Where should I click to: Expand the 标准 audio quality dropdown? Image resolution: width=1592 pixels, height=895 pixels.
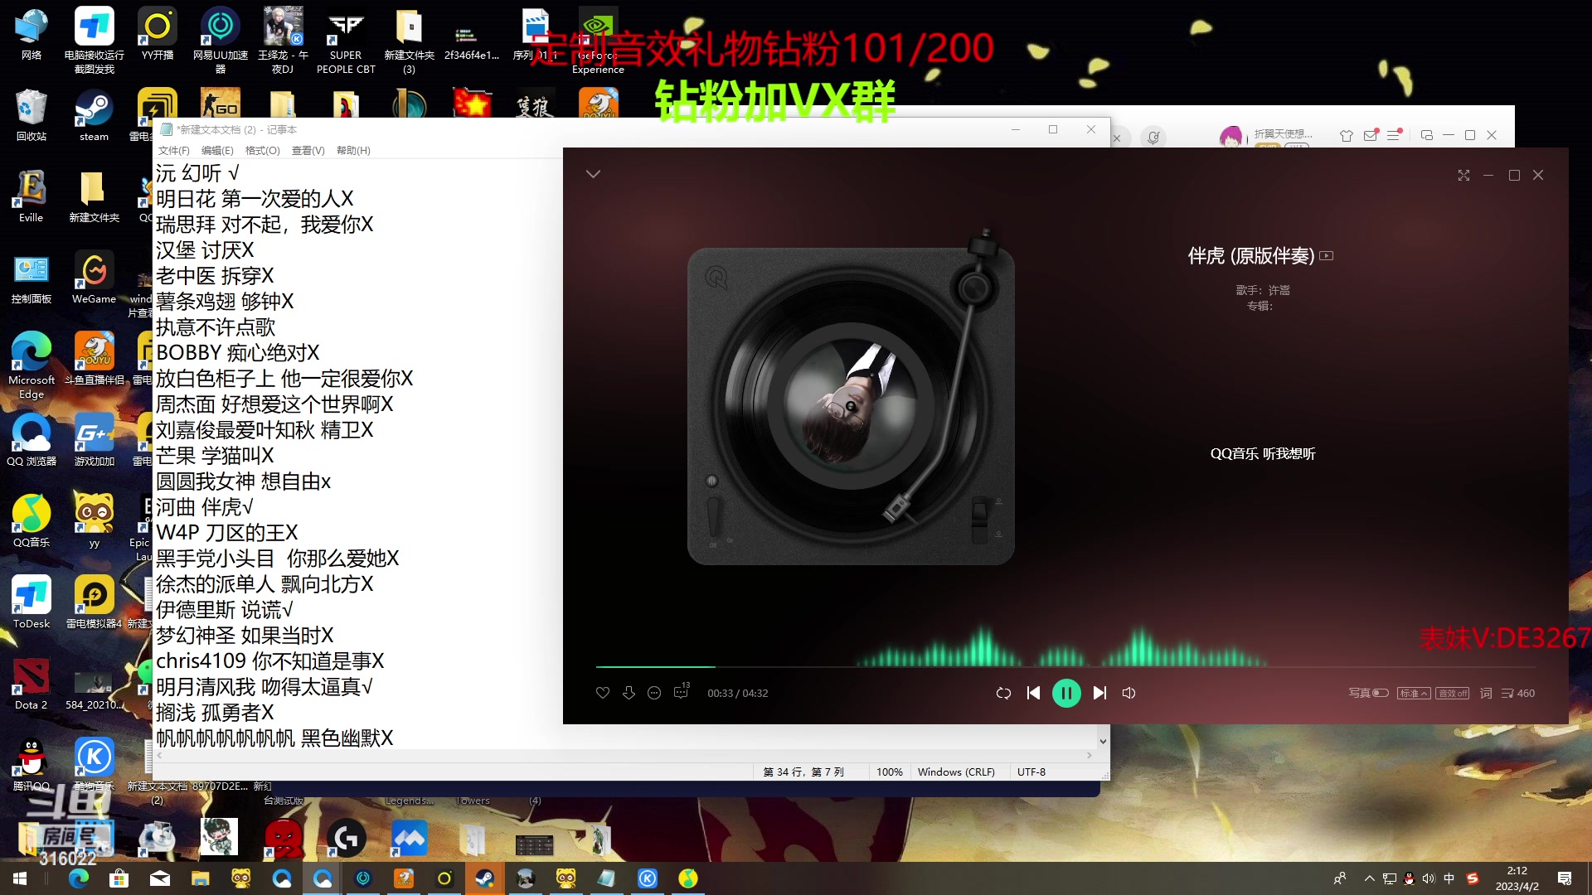[1414, 693]
